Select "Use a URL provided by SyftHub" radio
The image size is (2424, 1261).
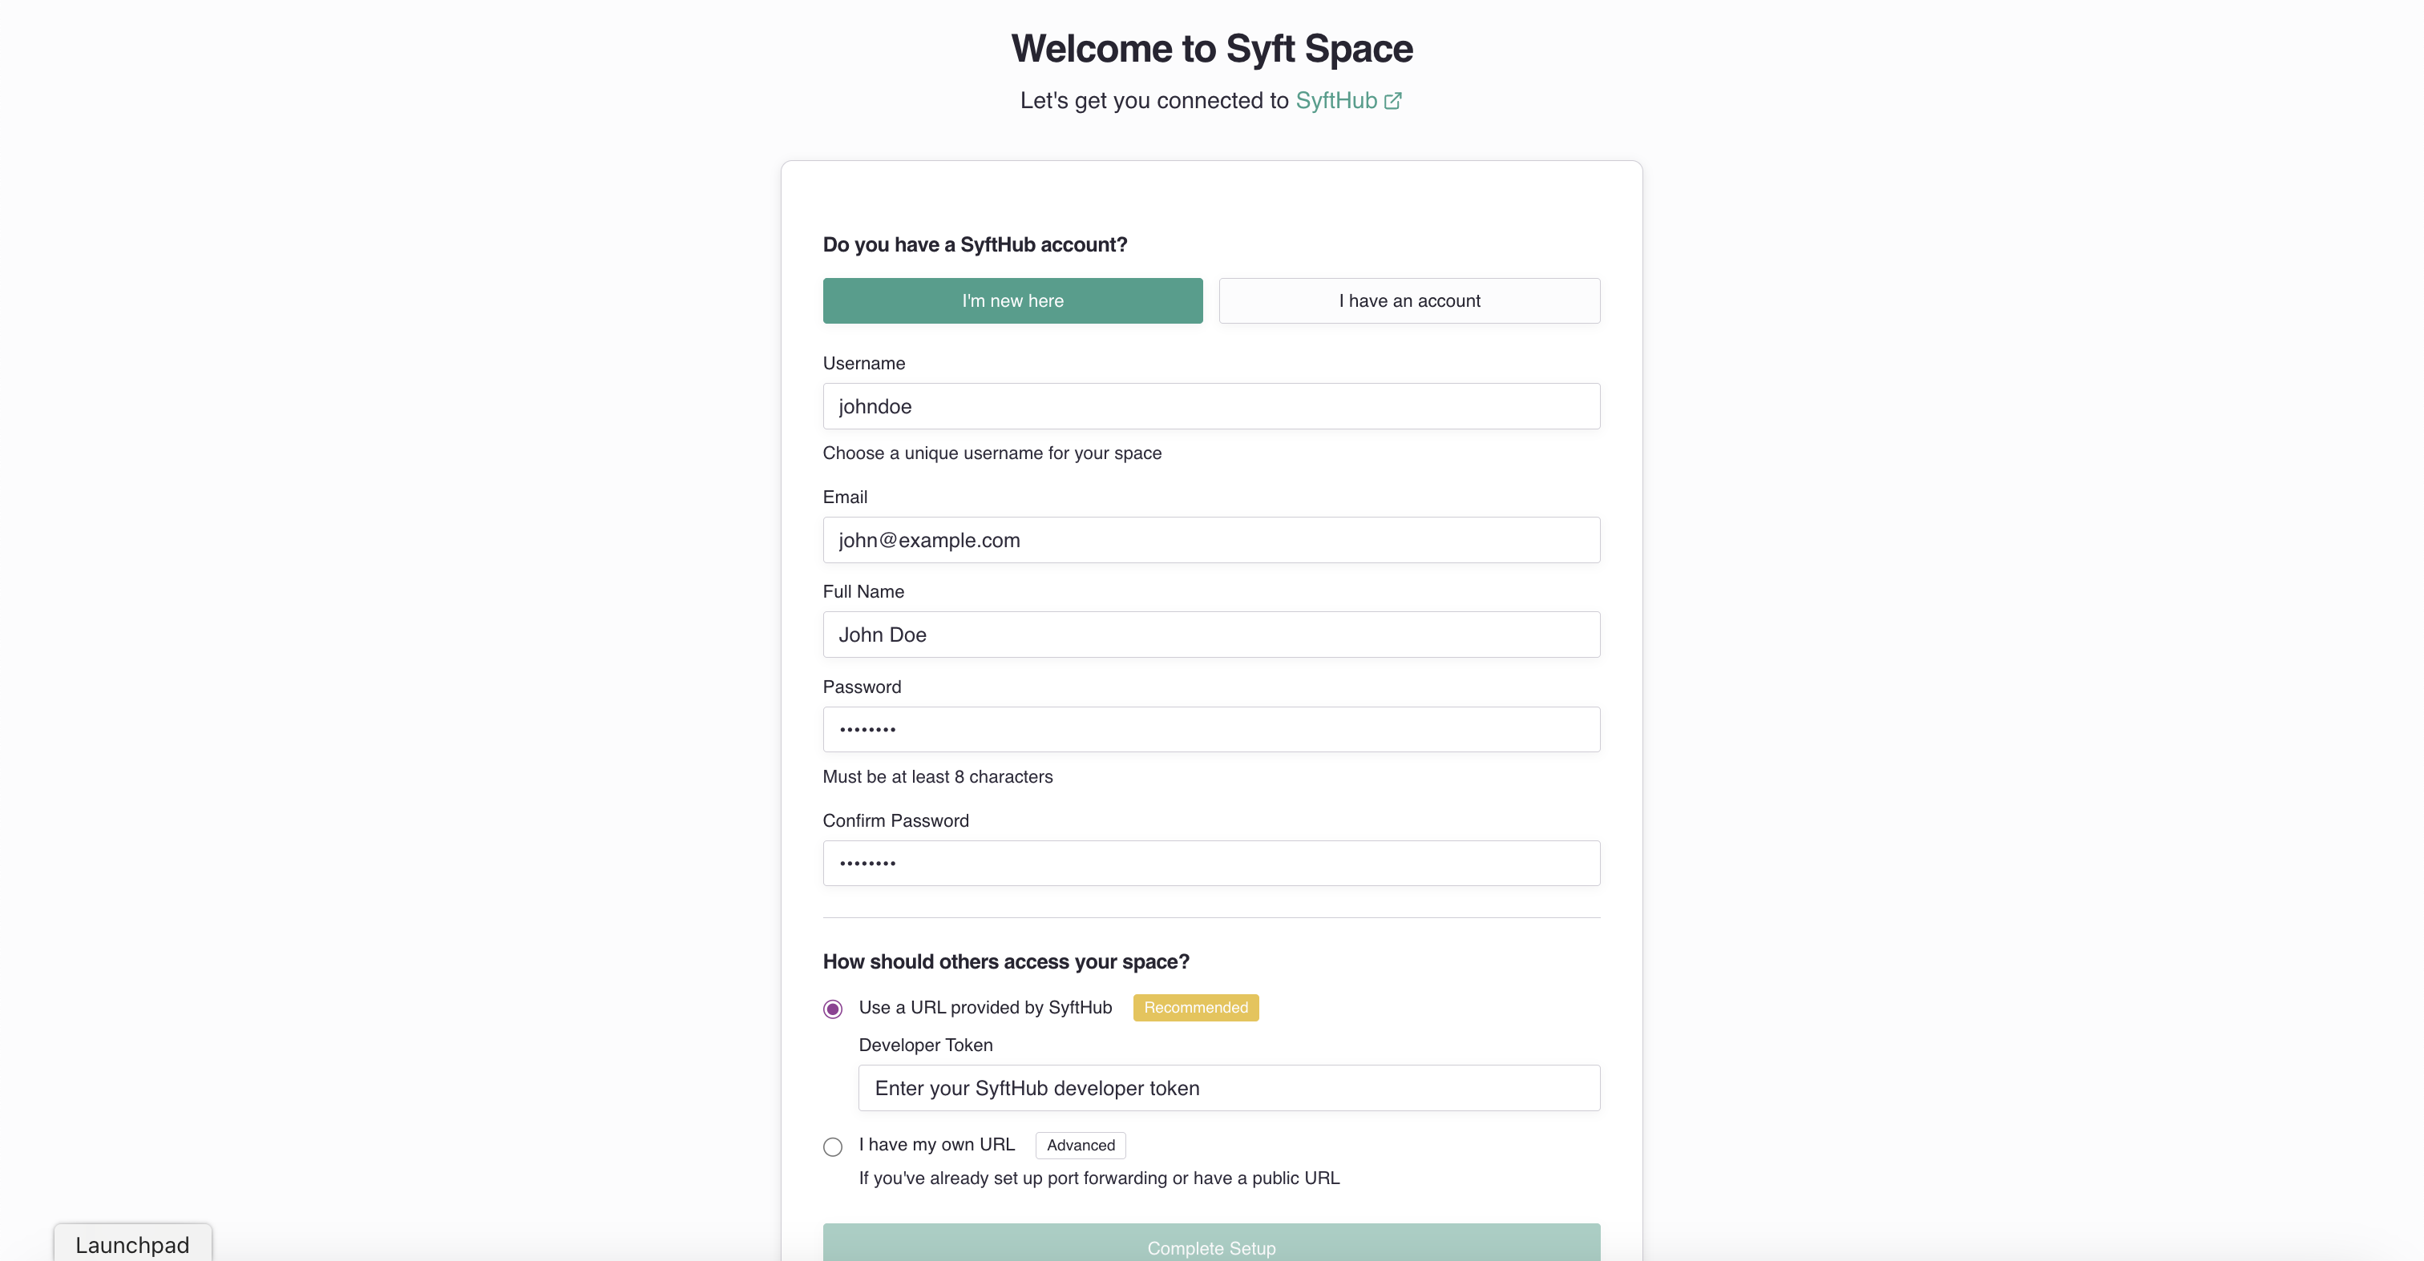pos(833,1009)
